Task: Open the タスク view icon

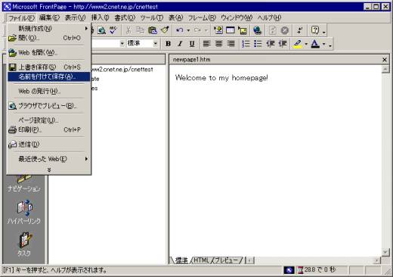Action: click(24, 244)
